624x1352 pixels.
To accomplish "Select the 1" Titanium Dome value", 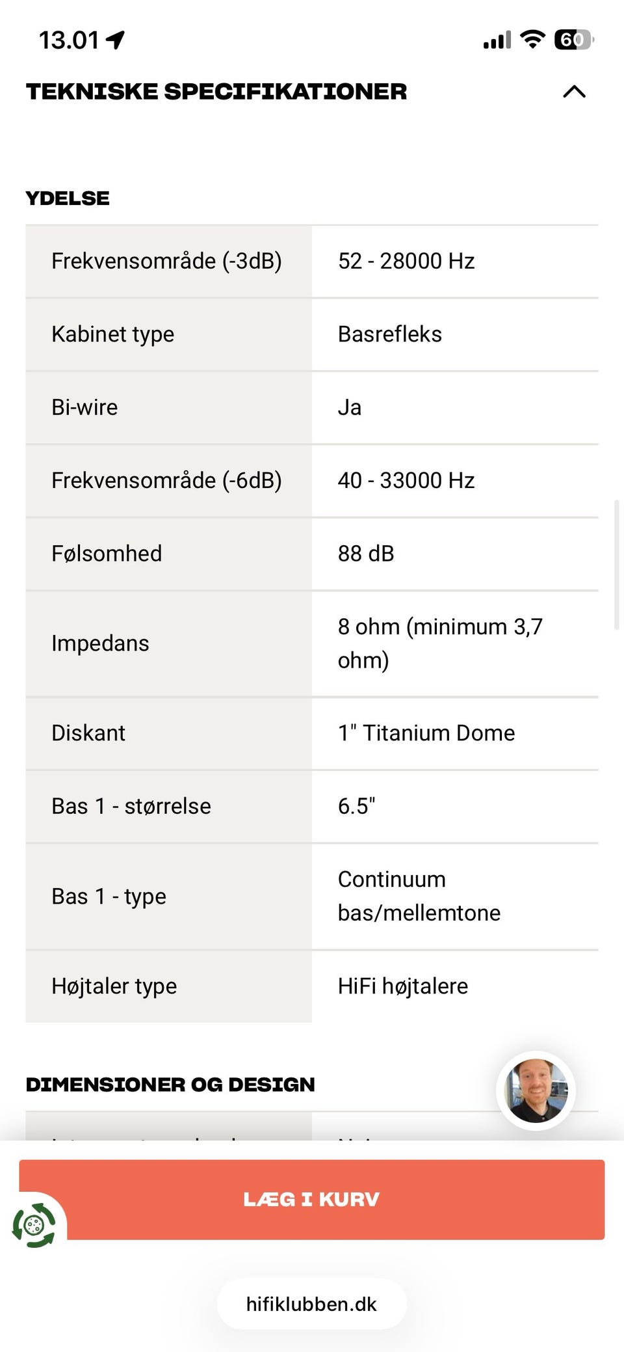I will (426, 733).
